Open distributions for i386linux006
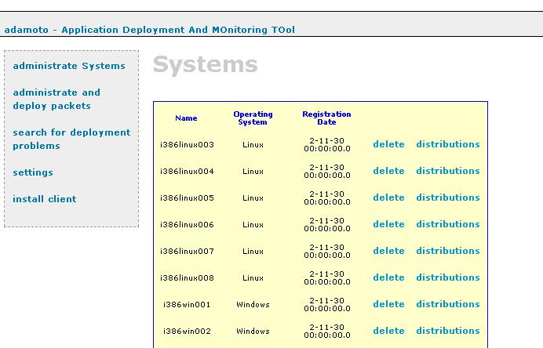Screen dimensions: 543x348 [447, 224]
